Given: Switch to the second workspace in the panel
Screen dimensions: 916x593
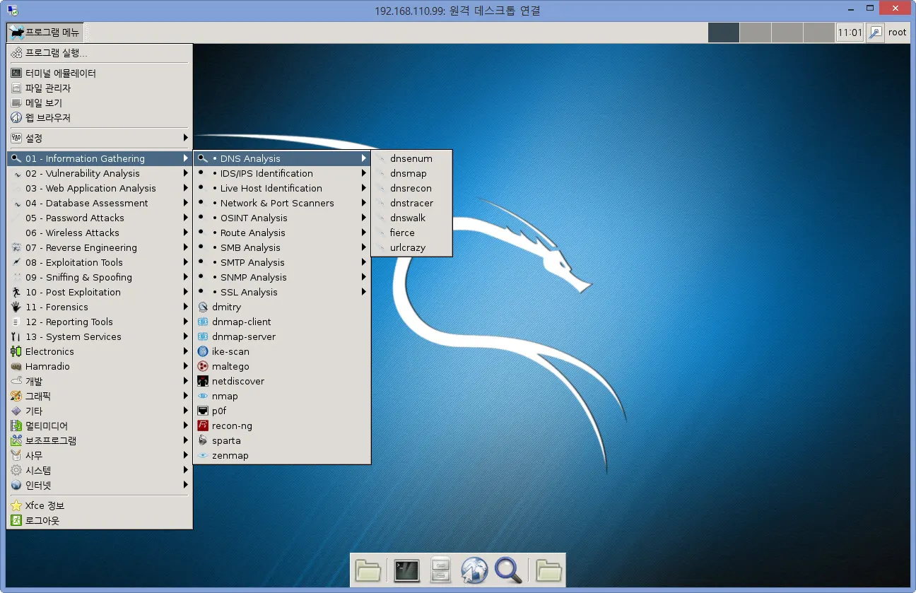Looking at the screenshot, I should (x=753, y=32).
